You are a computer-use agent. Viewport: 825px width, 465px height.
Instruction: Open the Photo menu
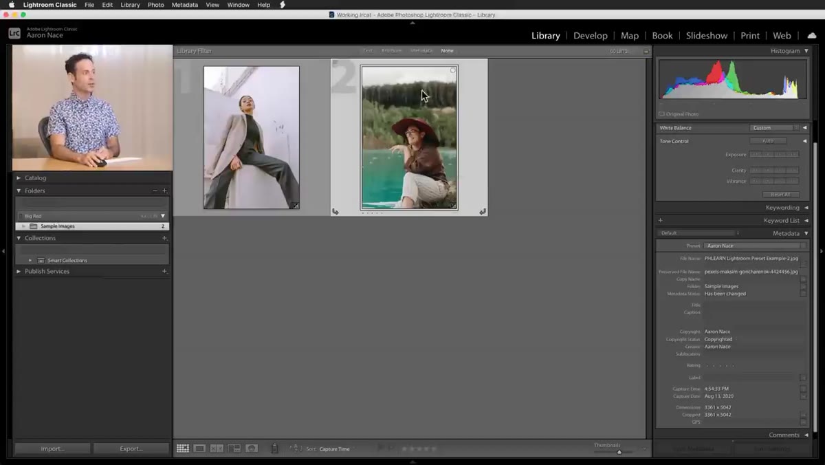tap(156, 5)
